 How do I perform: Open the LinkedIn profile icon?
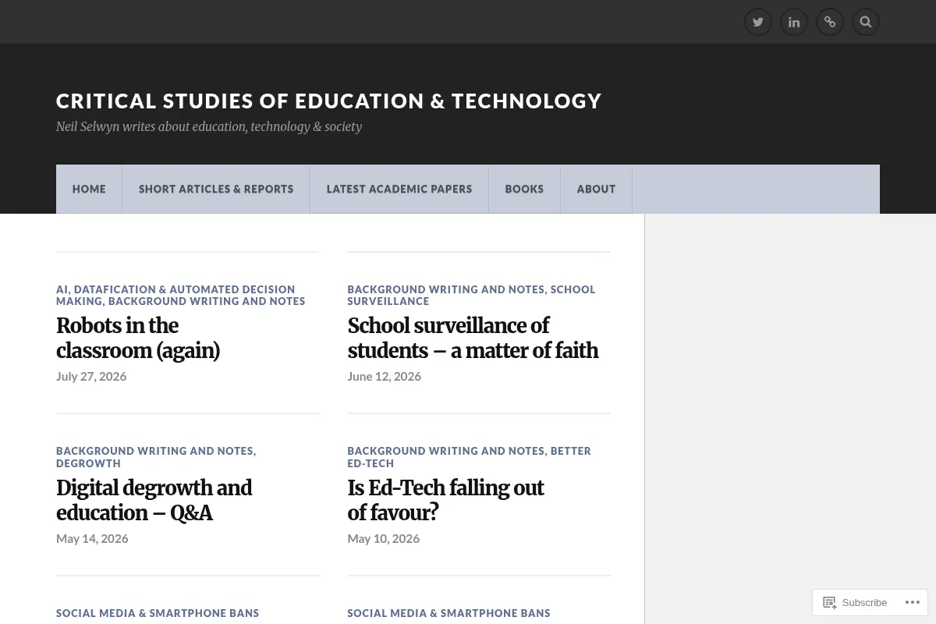pyautogui.click(x=794, y=22)
